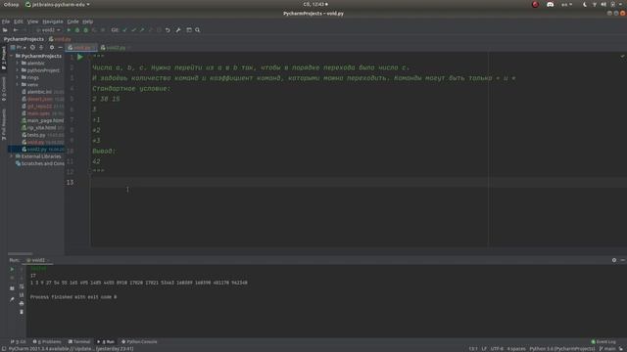Click the Git branch main widget in status bar

[x=607, y=349]
